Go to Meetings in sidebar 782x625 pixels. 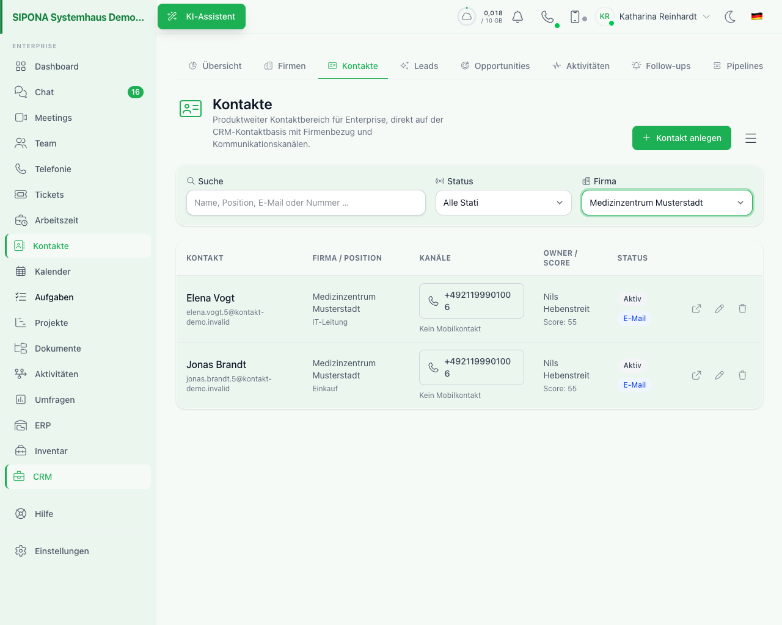coord(78,118)
